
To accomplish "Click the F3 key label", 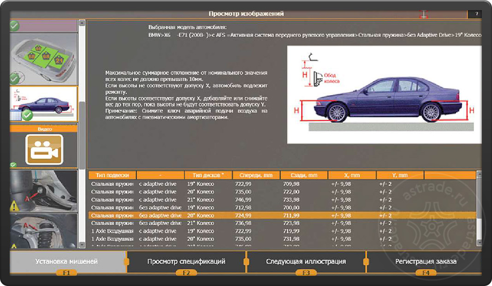I will (306, 273).
